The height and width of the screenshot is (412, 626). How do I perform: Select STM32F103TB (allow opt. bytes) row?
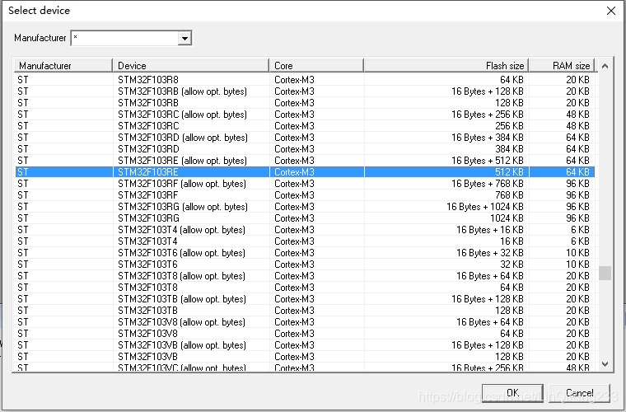pyautogui.click(x=305, y=299)
